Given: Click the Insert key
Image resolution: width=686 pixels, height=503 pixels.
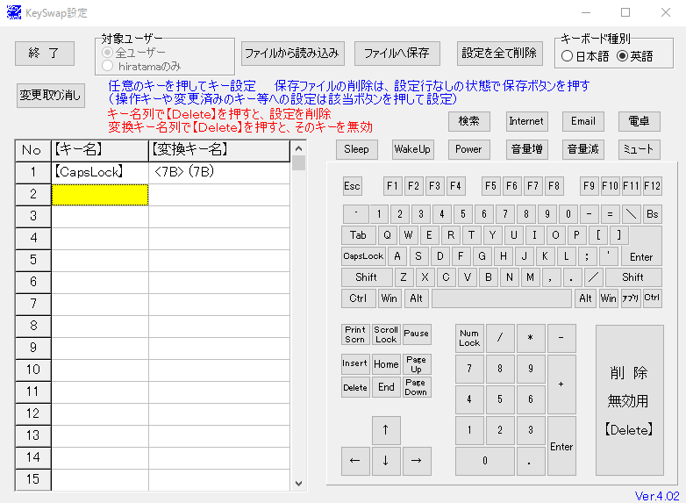Looking at the screenshot, I should point(354,364).
